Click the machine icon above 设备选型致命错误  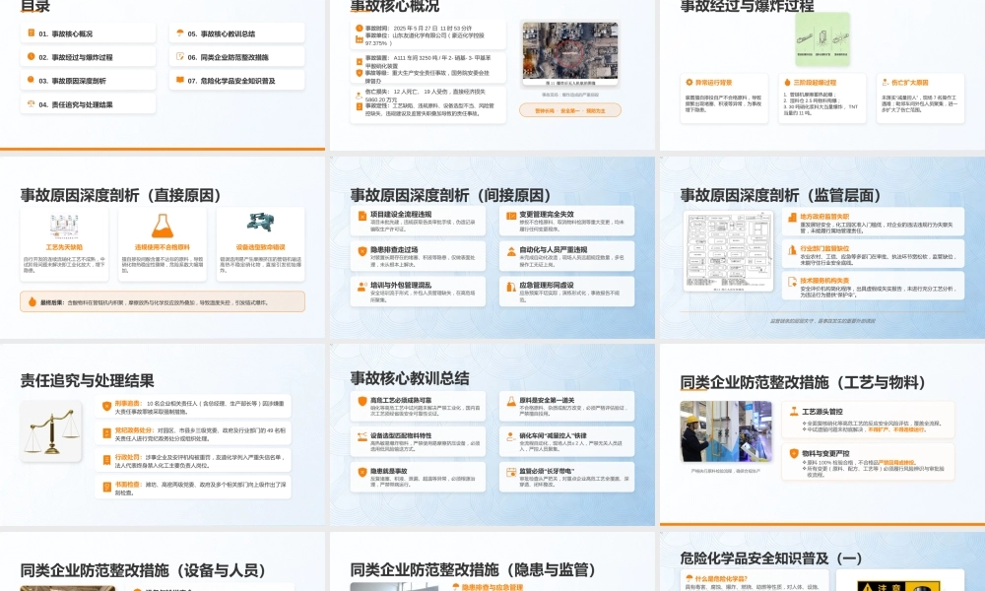260,223
